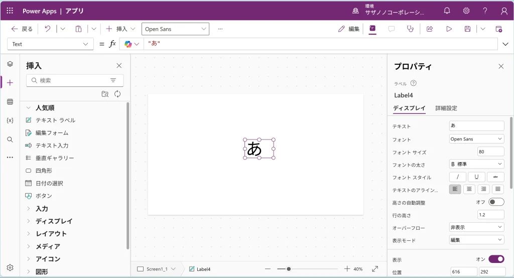Viewport: 514px width, 278px height.
Task: Switch to the 詳細設定 tab
Action: pos(446,108)
